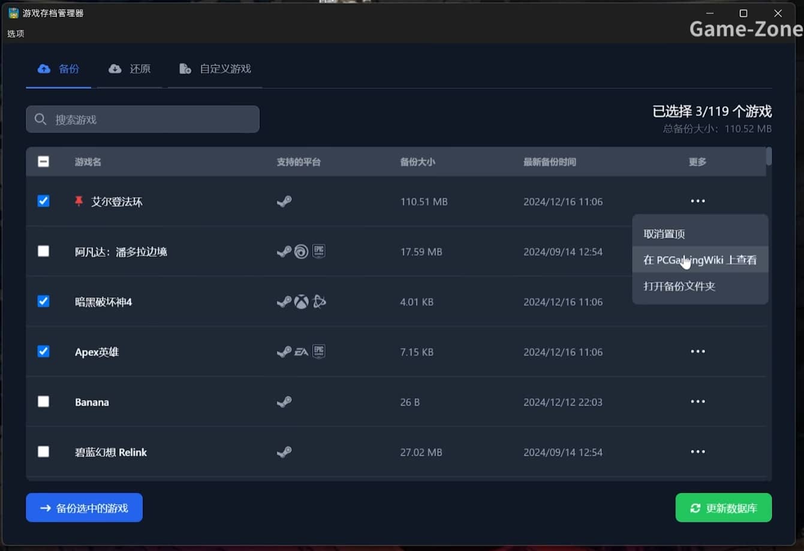804x551 pixels.
Task: Click the 更新数据库 button
Action: tap(723, 507)
